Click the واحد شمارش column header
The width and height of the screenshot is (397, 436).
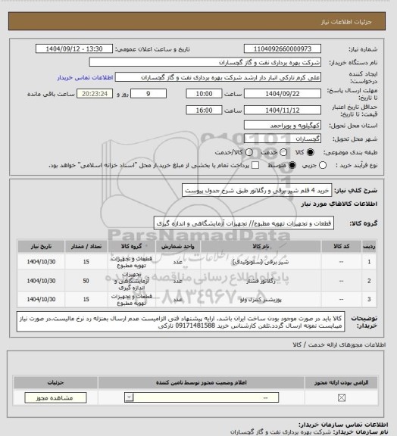[x=177, y=246]
